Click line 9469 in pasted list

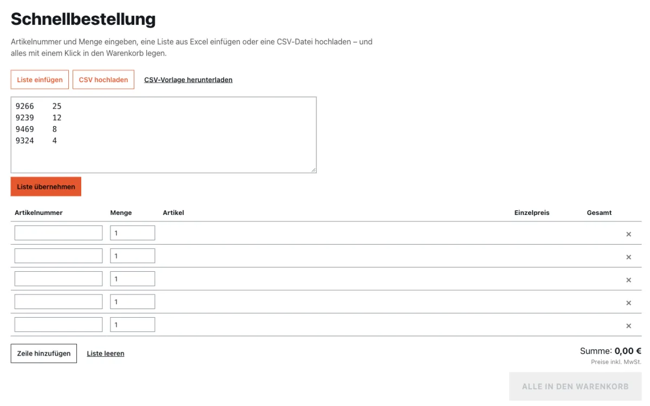pyautogui.click(x=36, y=129)
